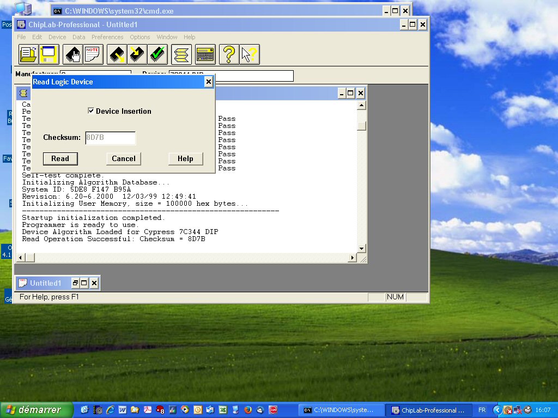Click the network disconnected tray icon
Image resolution: width=558 pixels, height=418 pixels.
coord(518,410)
